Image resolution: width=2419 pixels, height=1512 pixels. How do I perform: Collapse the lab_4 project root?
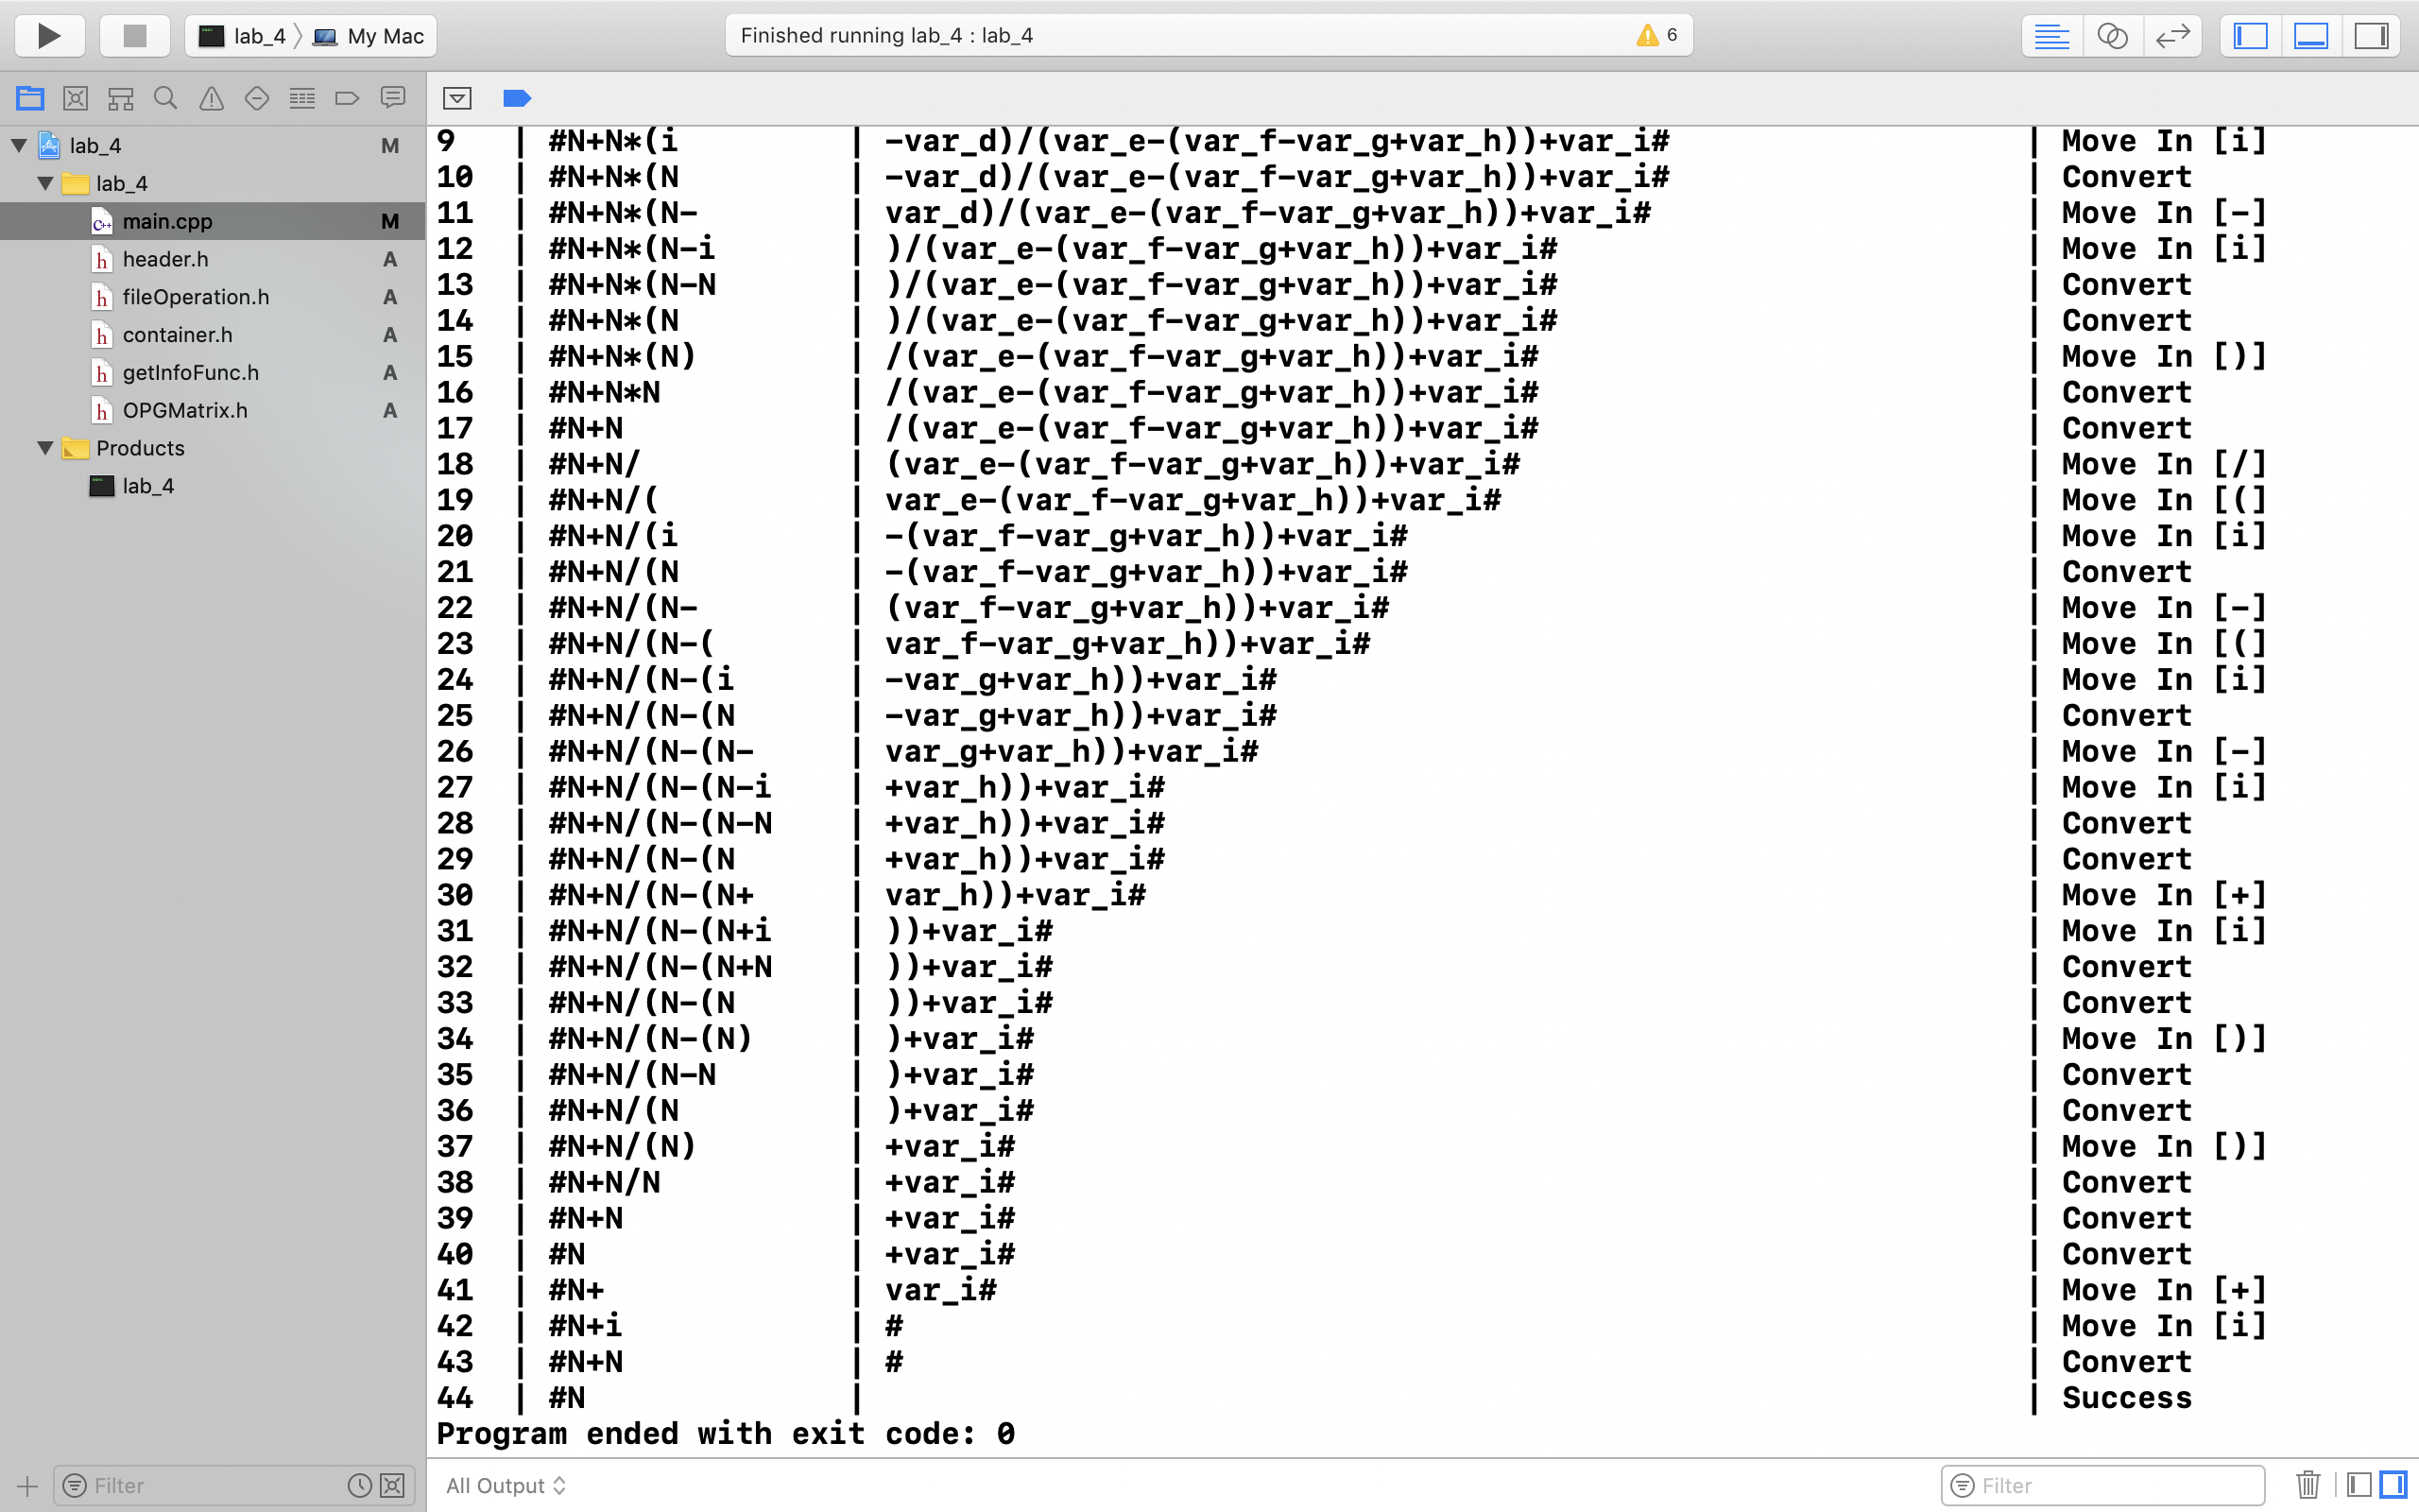click(19, 145)
